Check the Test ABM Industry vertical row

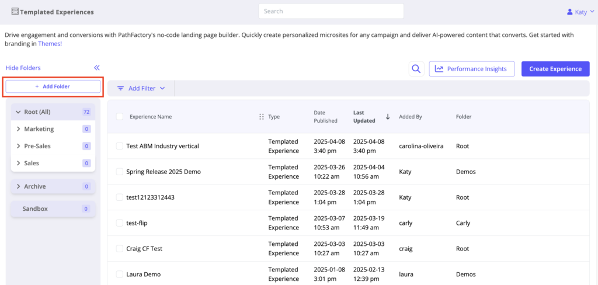(120, 146)
